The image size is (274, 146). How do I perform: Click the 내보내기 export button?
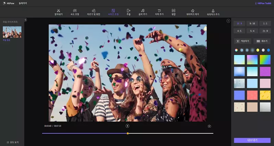pyautogui.click(x=252, y=140)
